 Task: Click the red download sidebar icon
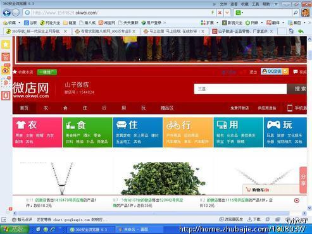[x=6, y=95]
